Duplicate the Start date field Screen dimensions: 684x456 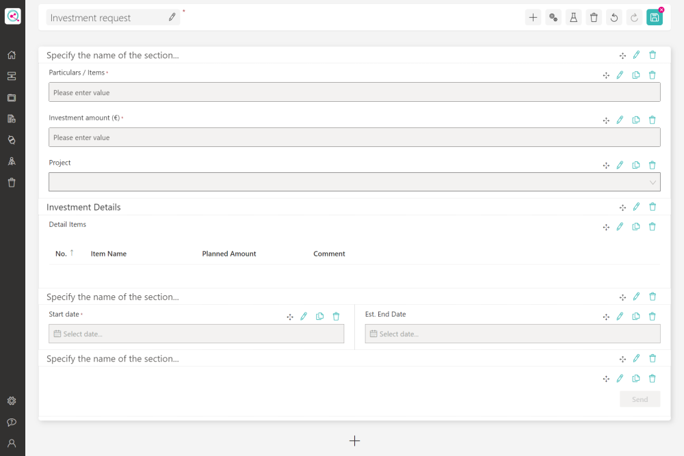coord(319,317)
